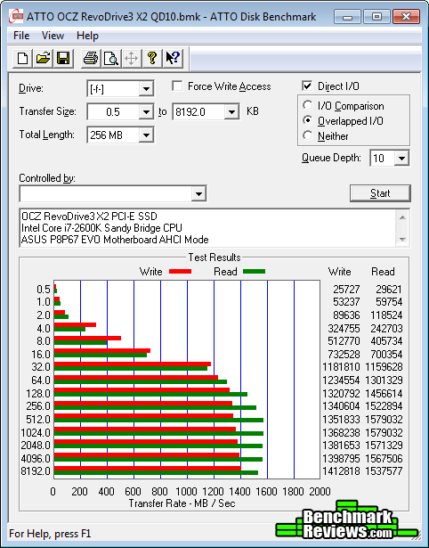
Task: Click the description box scroll down arrow
Action: pos(402,240)
